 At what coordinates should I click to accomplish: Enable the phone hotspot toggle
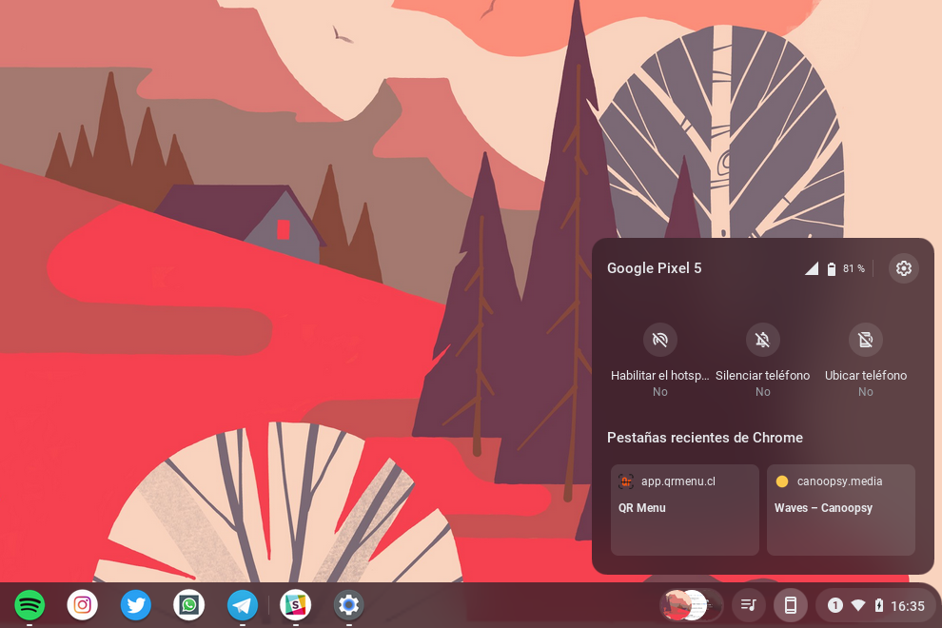pos(659,340)
